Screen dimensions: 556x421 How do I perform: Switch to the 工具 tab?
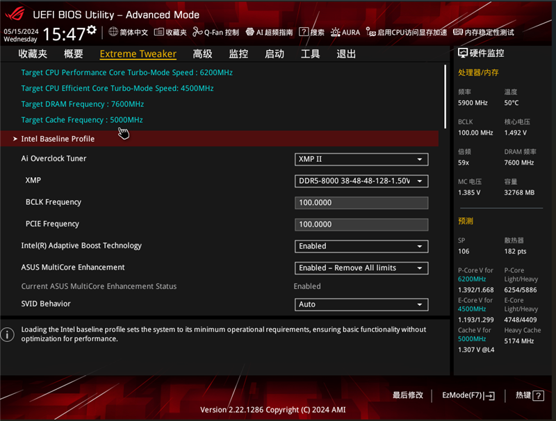tap(310, 54)
